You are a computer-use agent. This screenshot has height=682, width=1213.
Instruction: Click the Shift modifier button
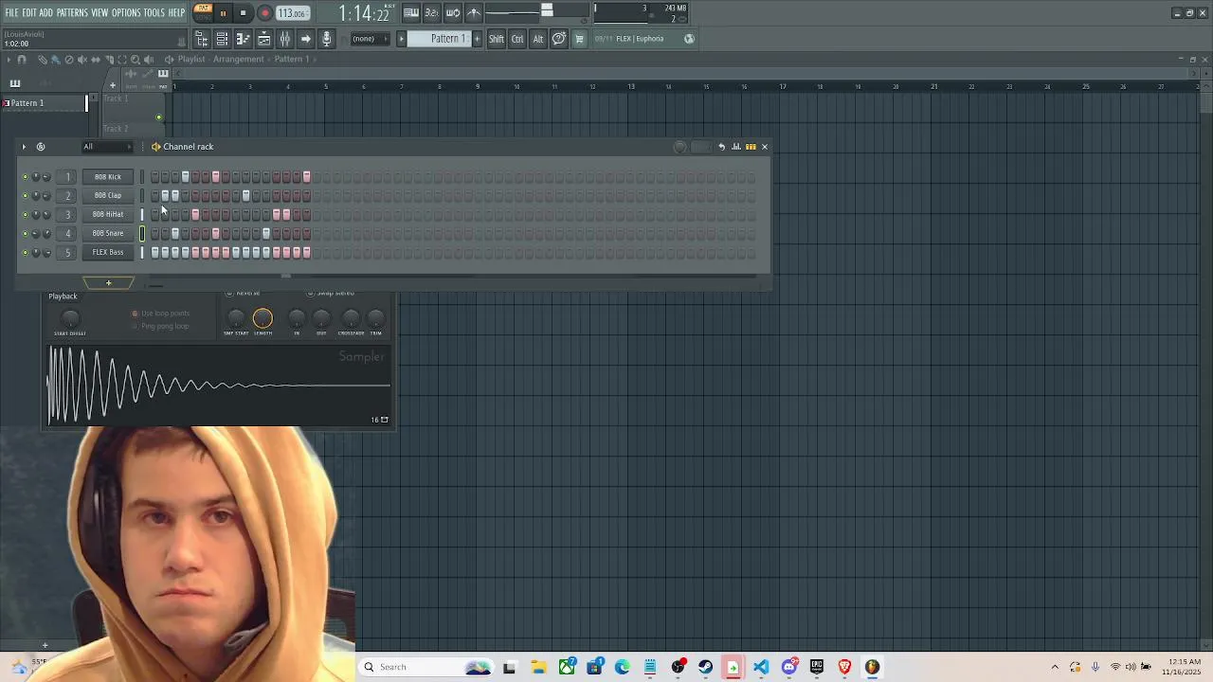(x=497, y=39)
